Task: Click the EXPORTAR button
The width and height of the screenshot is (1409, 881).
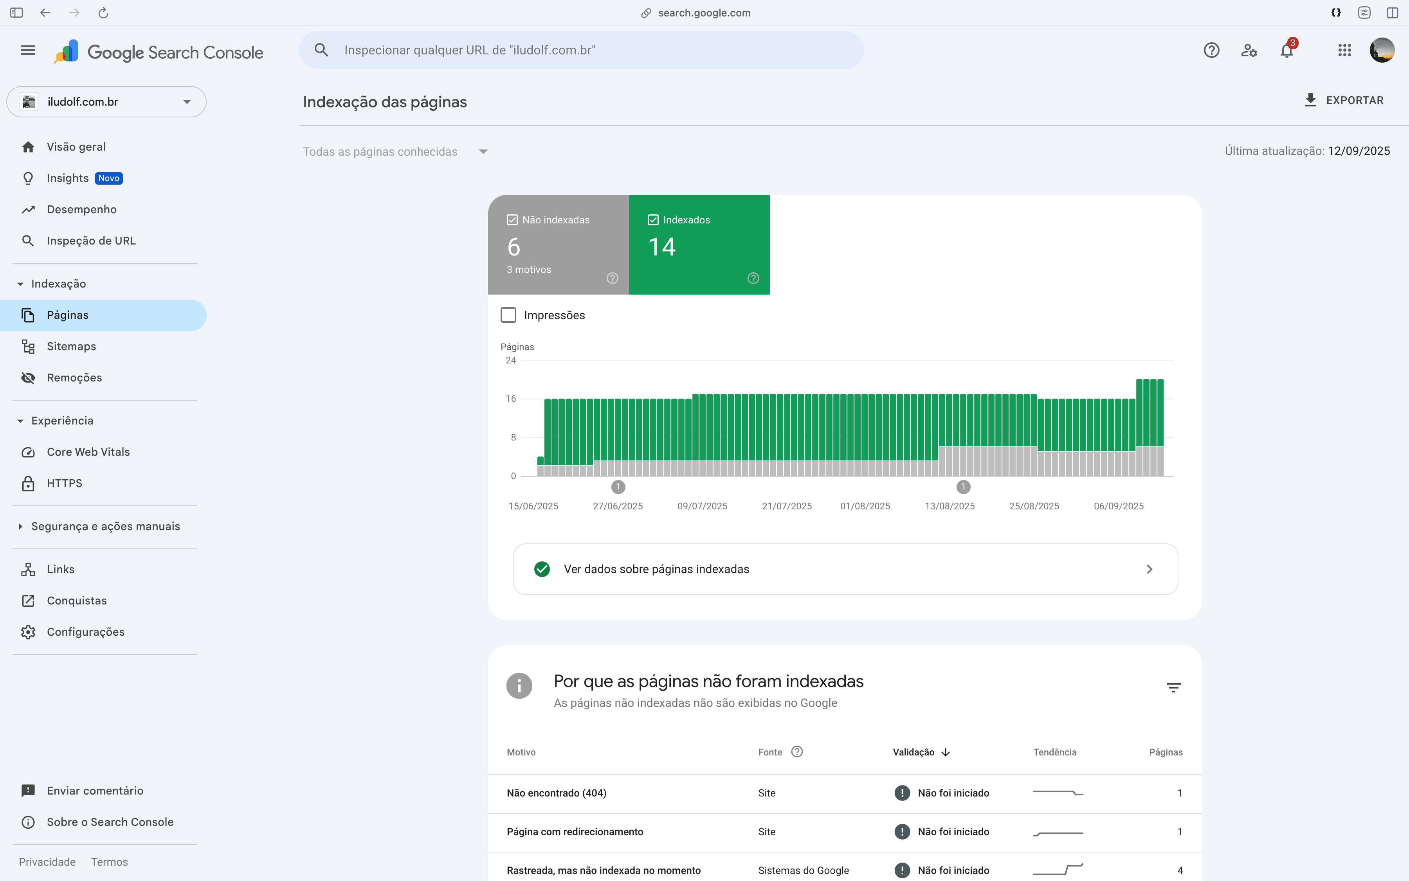Action: (1345, 100)
